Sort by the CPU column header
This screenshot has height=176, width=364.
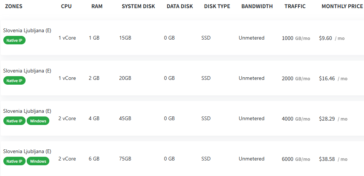click(66, 6)
